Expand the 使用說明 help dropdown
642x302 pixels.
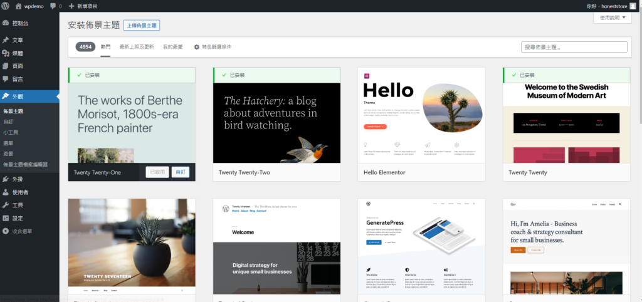click(612, 18)
